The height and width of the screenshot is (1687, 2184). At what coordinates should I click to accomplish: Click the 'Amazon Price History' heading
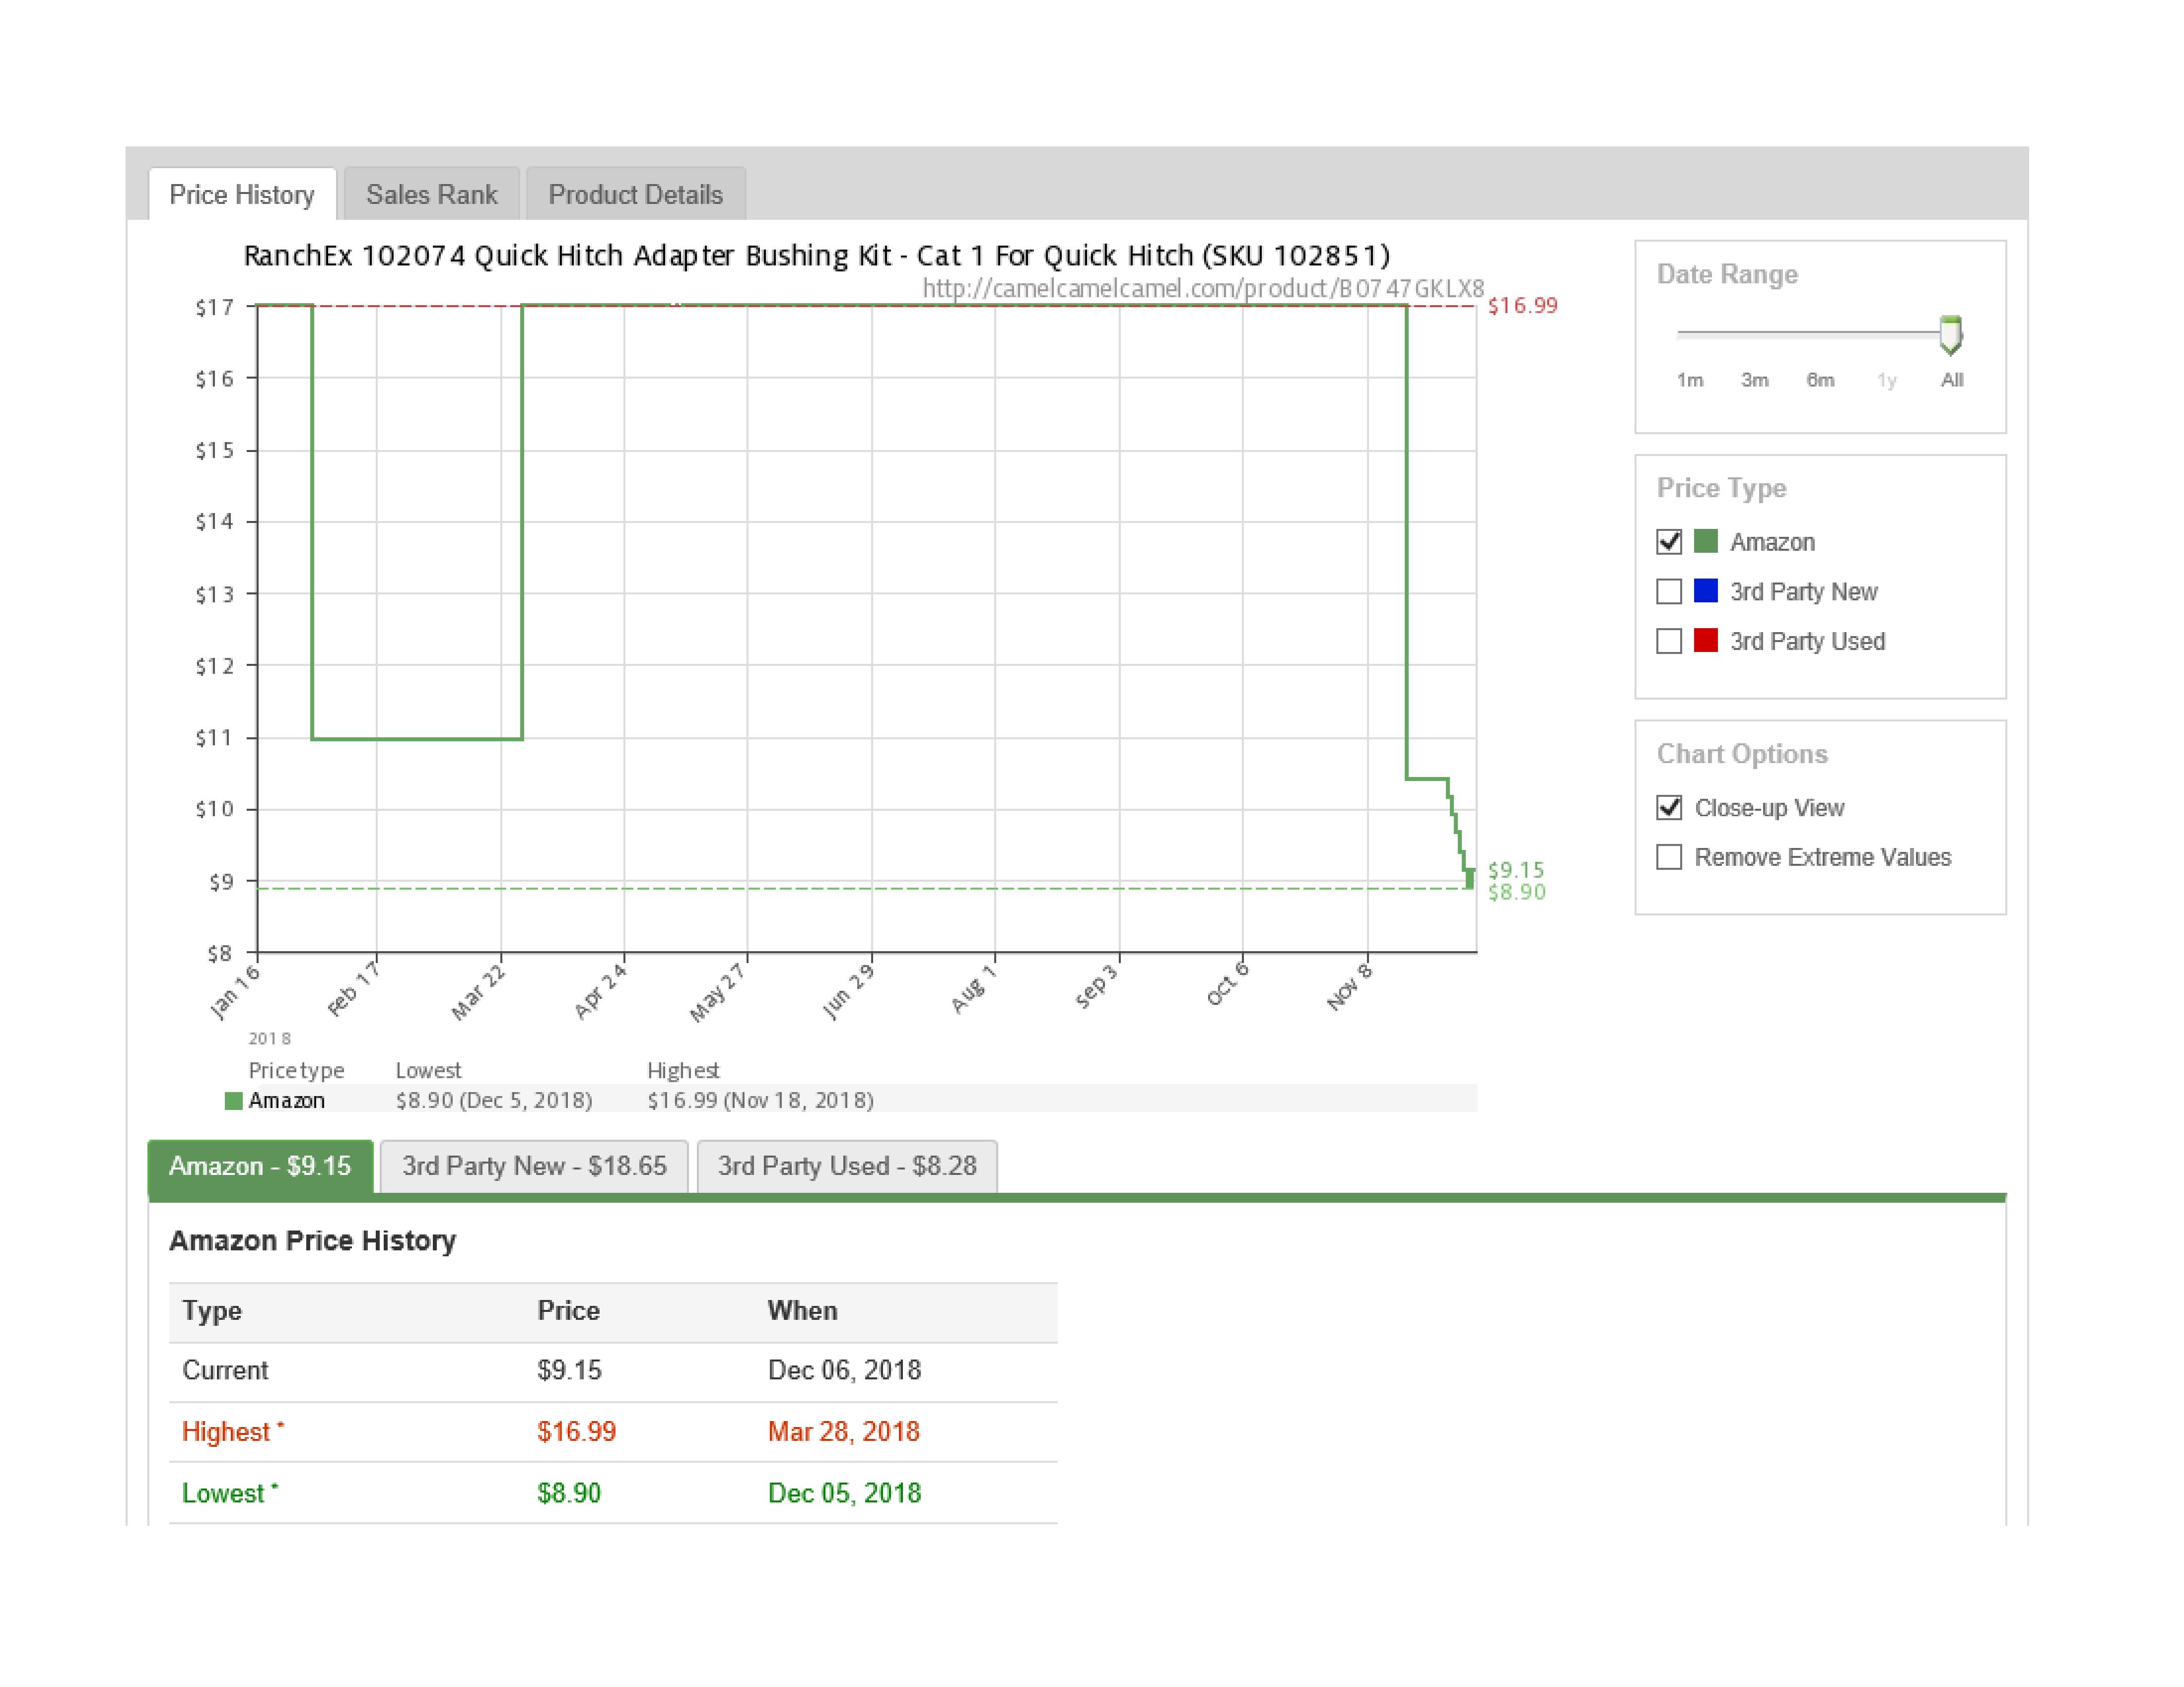(x=313, y=1241)
